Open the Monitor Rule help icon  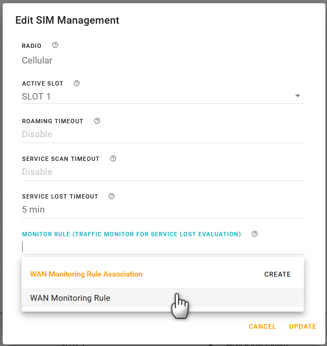pos(255,234)
